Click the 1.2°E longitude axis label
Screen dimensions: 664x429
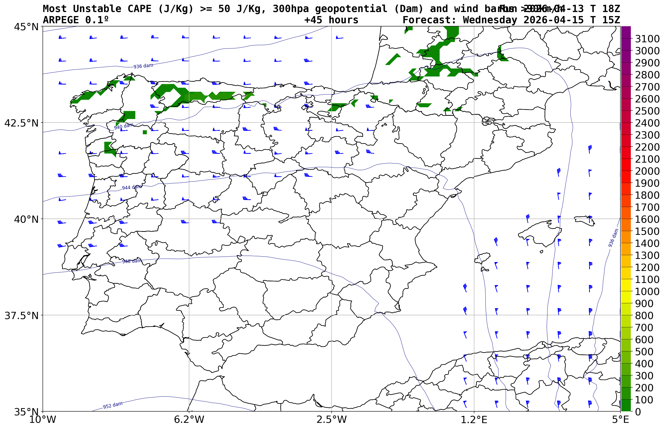[474, 420]
